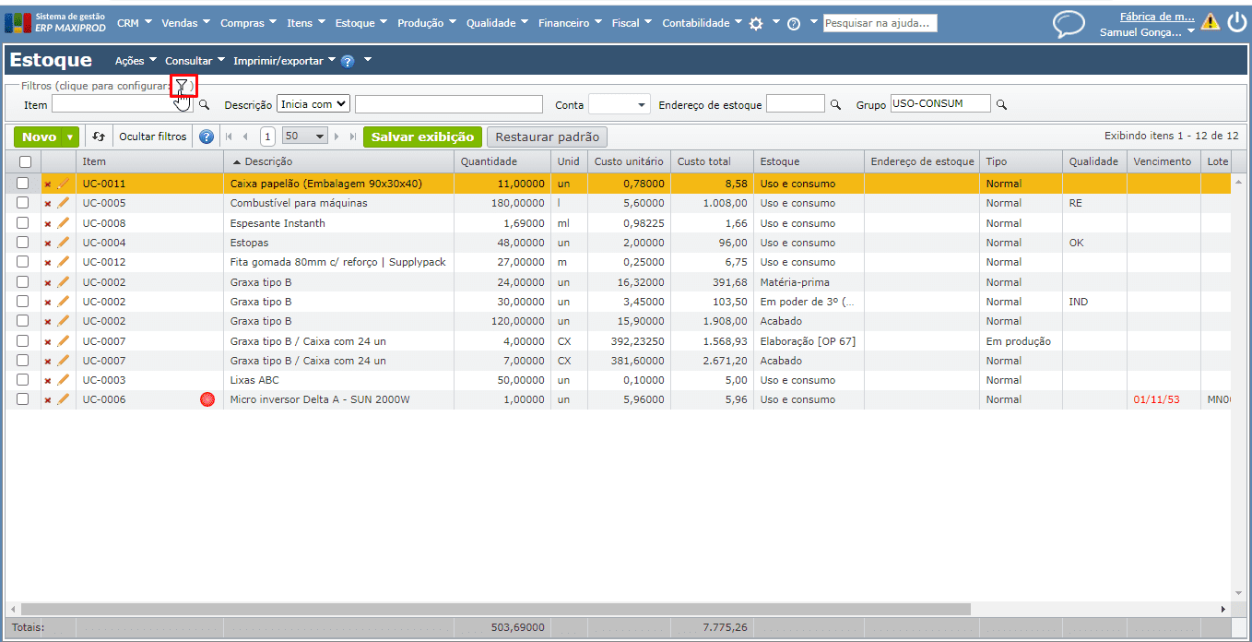Open the filter configuration funnel icon
Viewport: 1252px width, 642px height.
183,86
